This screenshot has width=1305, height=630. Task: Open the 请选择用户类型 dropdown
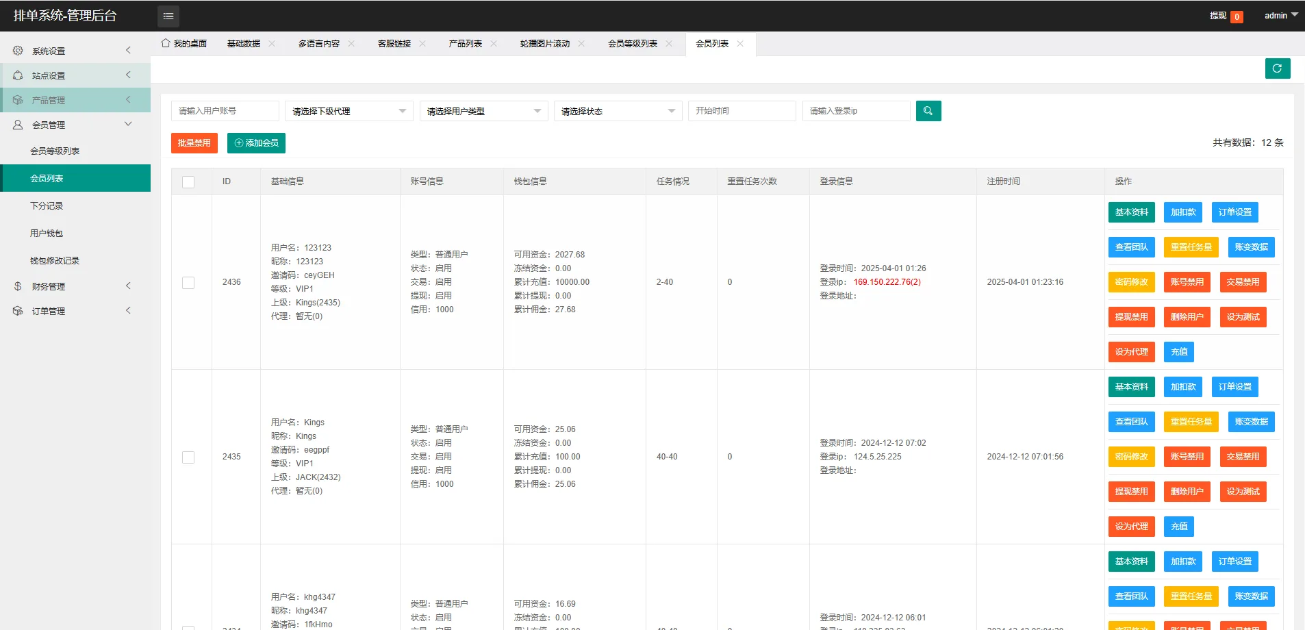483,110
